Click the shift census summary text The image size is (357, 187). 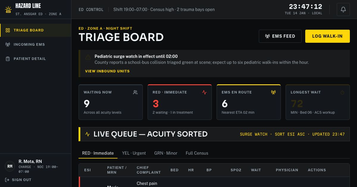point(164,9)
